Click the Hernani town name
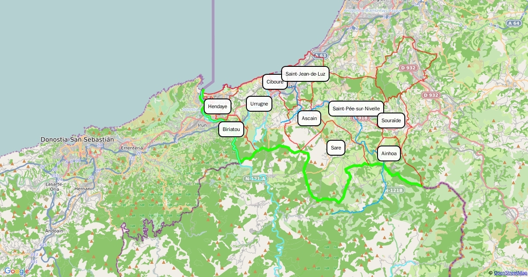The width and height of the screenshot is (528, 277). [83, 189]
